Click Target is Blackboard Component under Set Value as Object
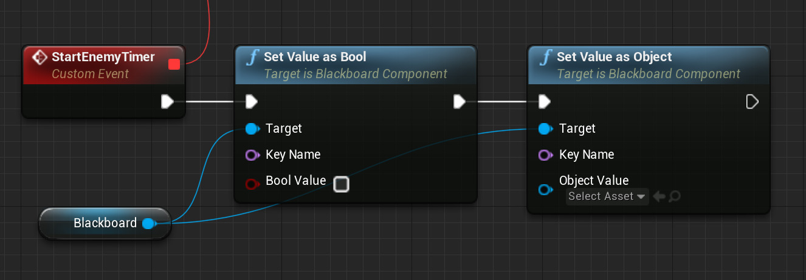The width and height of the screenshot is (806, 280). point(649,74)
